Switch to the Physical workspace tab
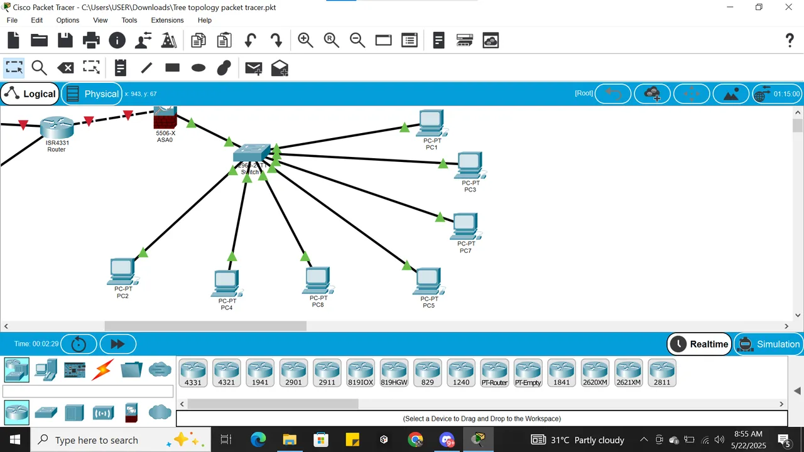The image size is (804, 452). click(x=92, y=94)
